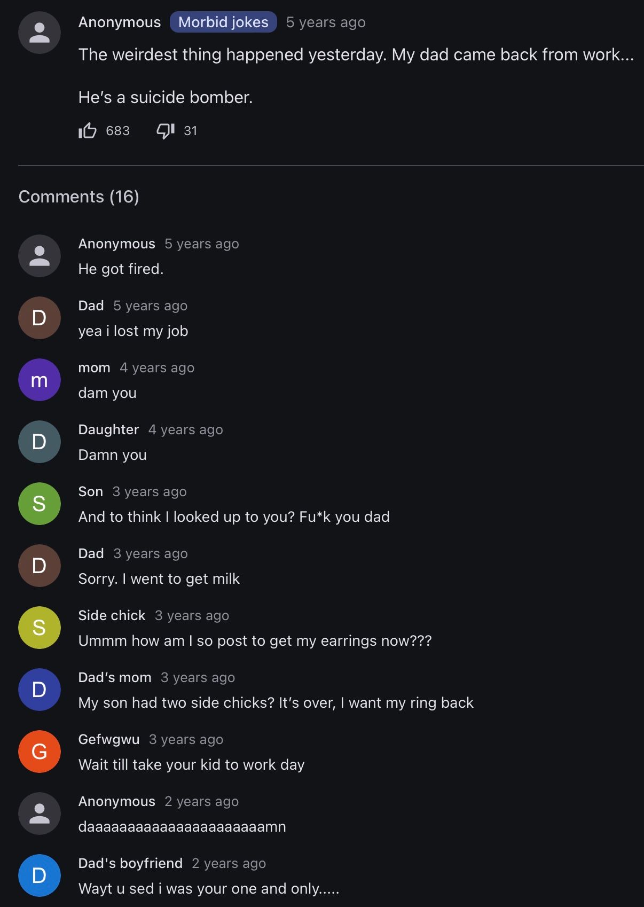Image resolution: width=644 pixels, height=907 pixels.
Task: Click the green S avatar for Son
Action: pos(40,504)
